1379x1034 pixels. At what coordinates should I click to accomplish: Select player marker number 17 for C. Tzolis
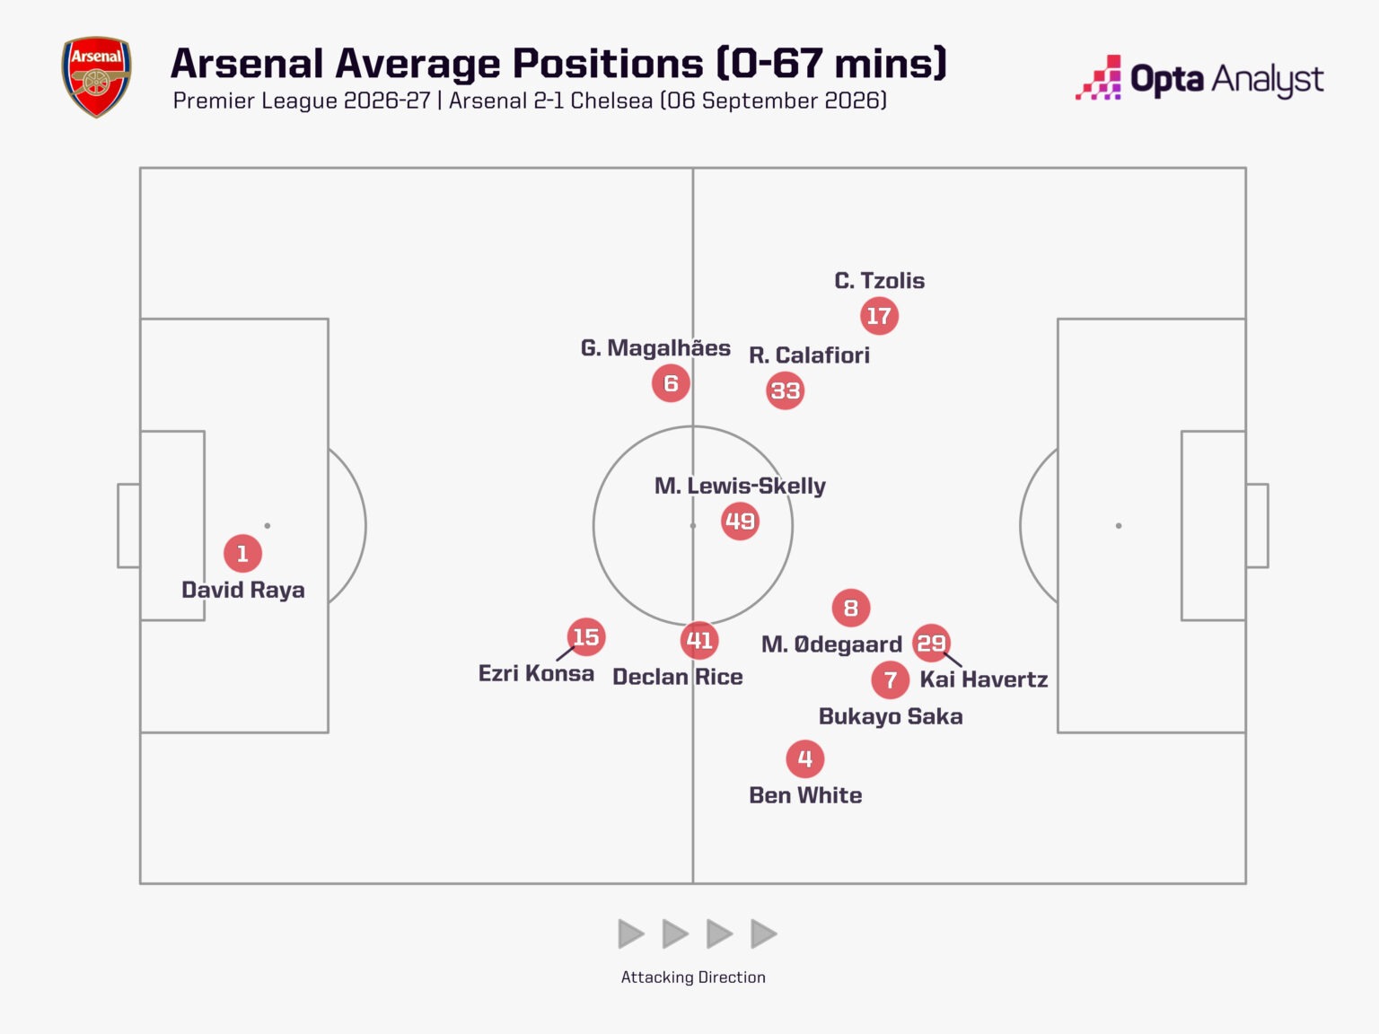tap(879, 316)
